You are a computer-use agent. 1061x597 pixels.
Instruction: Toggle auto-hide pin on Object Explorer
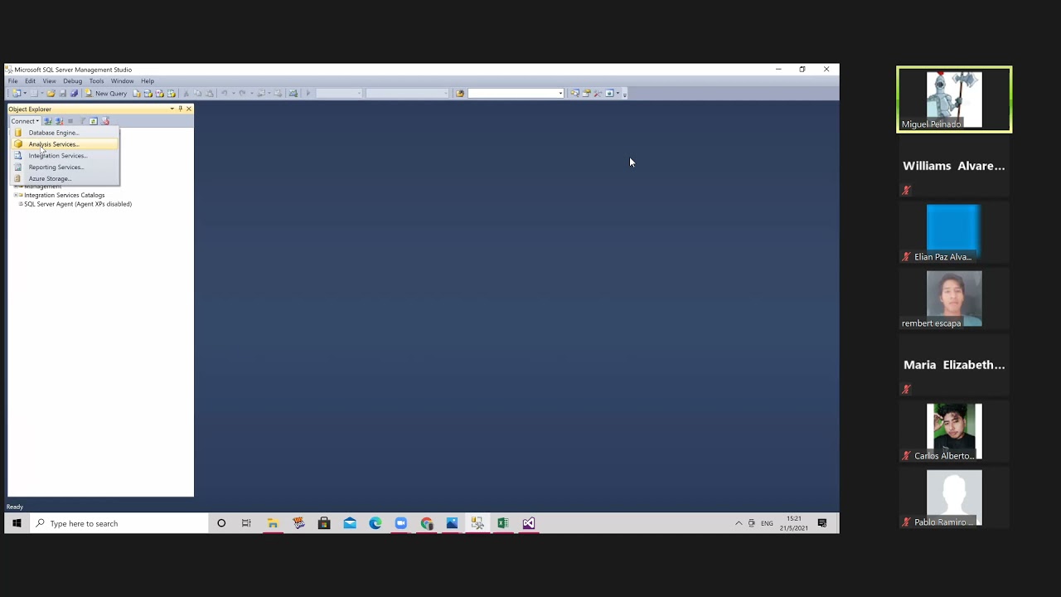point(180,109)
